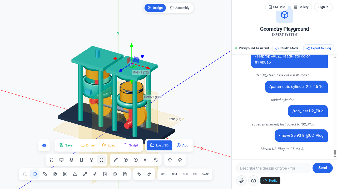
Task: Select the 3D cube view icon
Action: 92,160
